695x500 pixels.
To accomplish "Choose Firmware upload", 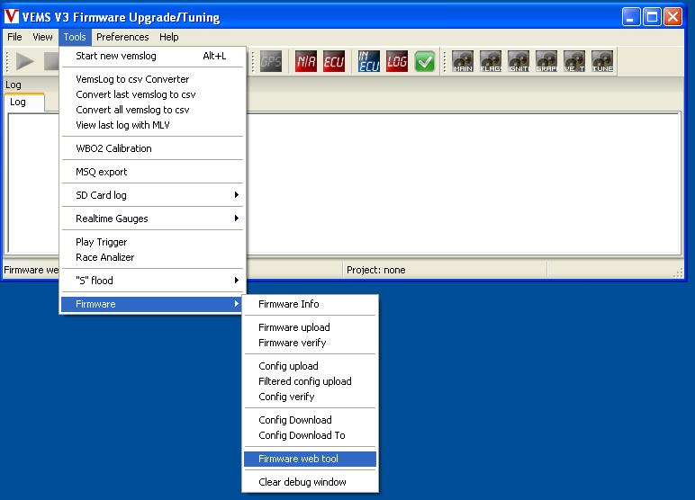I will [310, 327].
